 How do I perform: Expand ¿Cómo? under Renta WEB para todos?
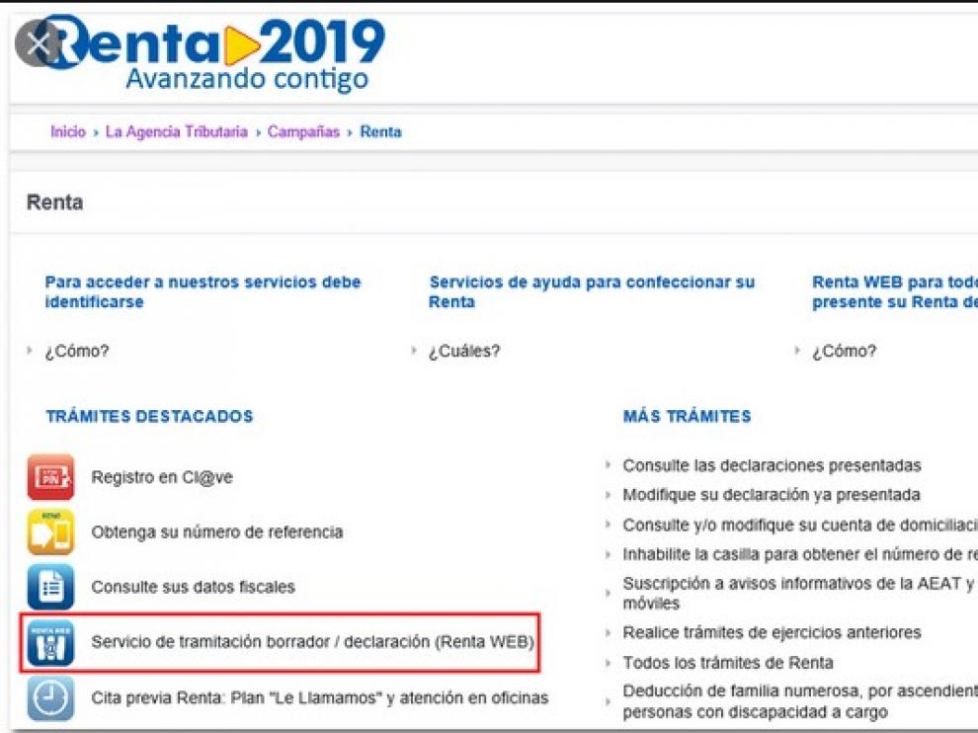[844, 352]
